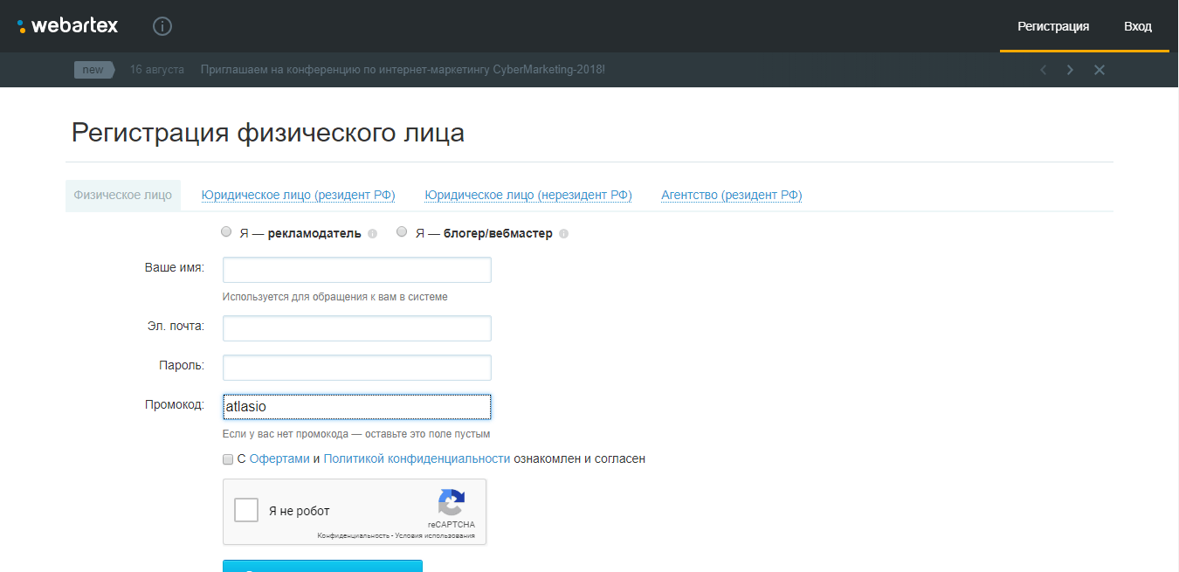Image resolution: width=1179 pixels, height=572 pixels.
Task: Click the webartex logo
Action: (67, 26)
